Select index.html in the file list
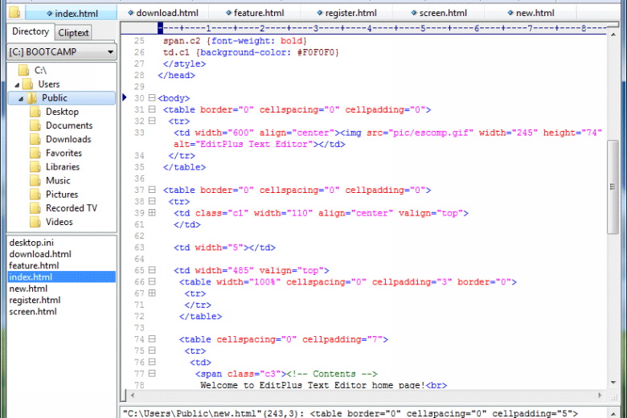The width and height of the screenshot is (627, 418). (62, 277)
